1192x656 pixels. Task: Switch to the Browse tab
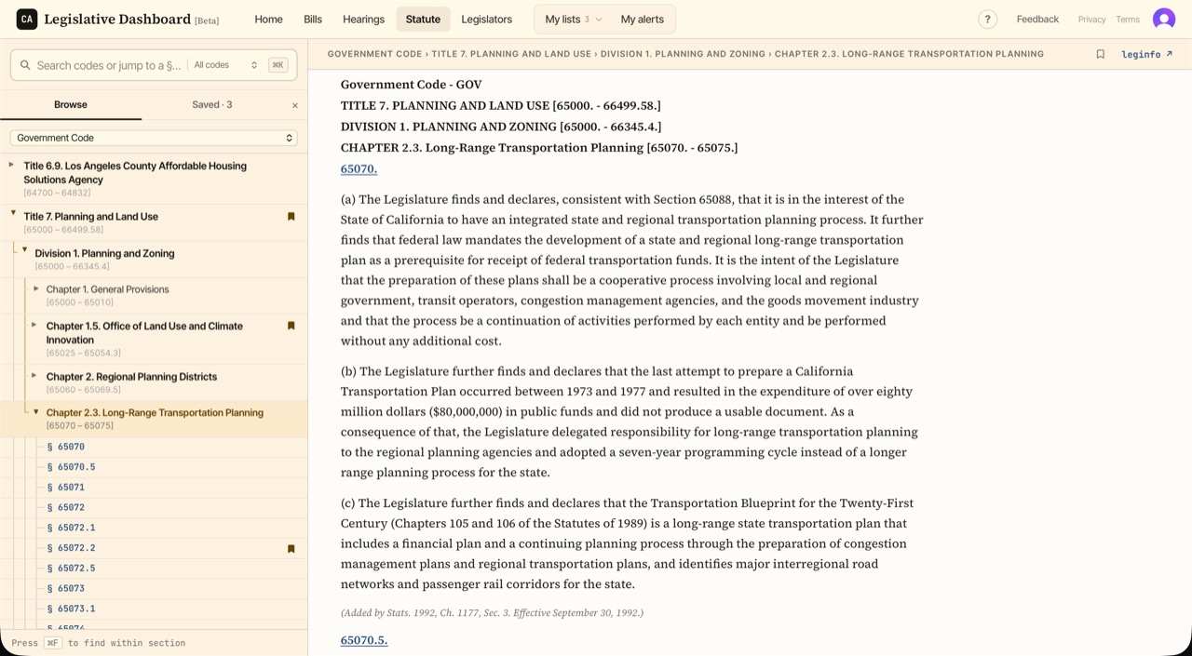pos(71,105)
